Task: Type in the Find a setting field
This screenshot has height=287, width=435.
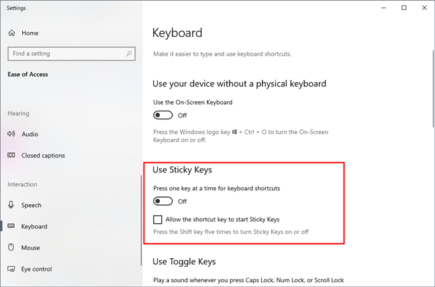Action: click(x=66, y=54)
